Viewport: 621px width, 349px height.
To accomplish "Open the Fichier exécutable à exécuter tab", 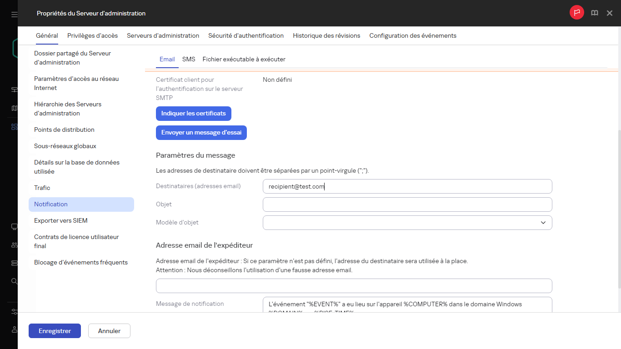I will coord(244,59).
